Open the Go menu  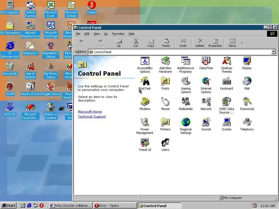point(106,34)
